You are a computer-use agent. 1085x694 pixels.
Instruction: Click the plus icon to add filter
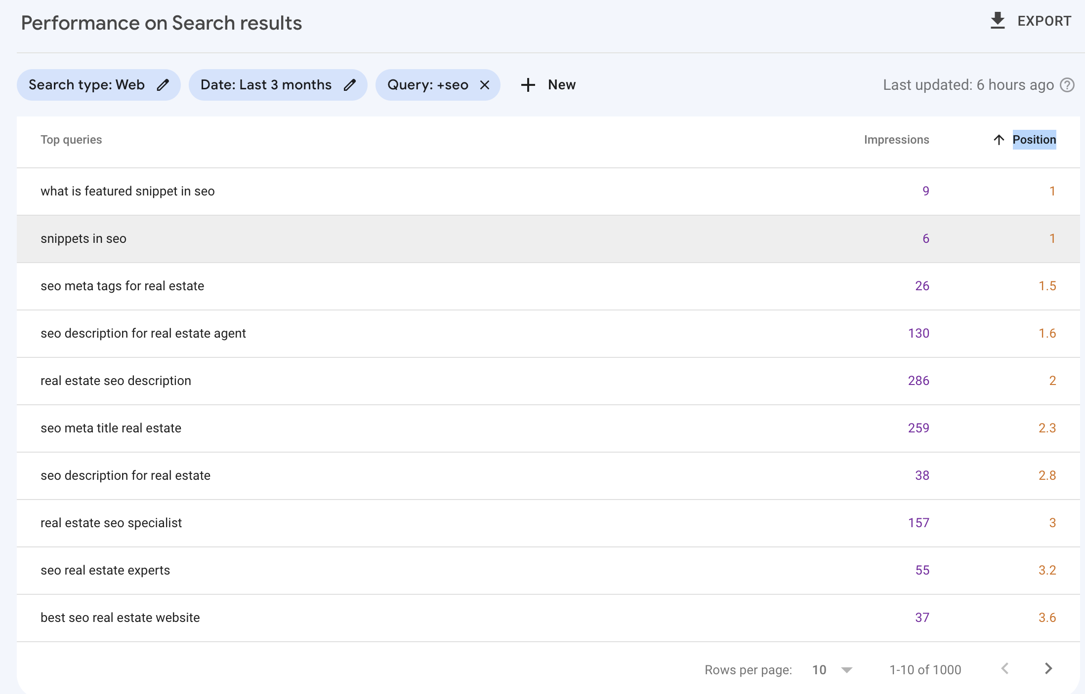point(528,85)
